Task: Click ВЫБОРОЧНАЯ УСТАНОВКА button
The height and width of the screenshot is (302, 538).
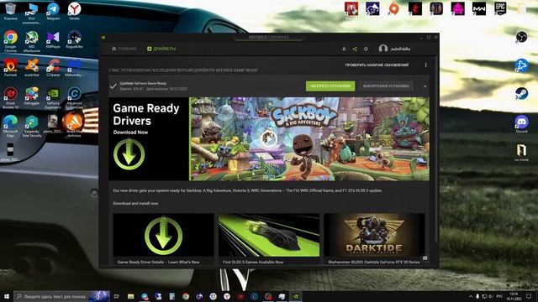Action: pyautogui.click(x=386, y=86)
